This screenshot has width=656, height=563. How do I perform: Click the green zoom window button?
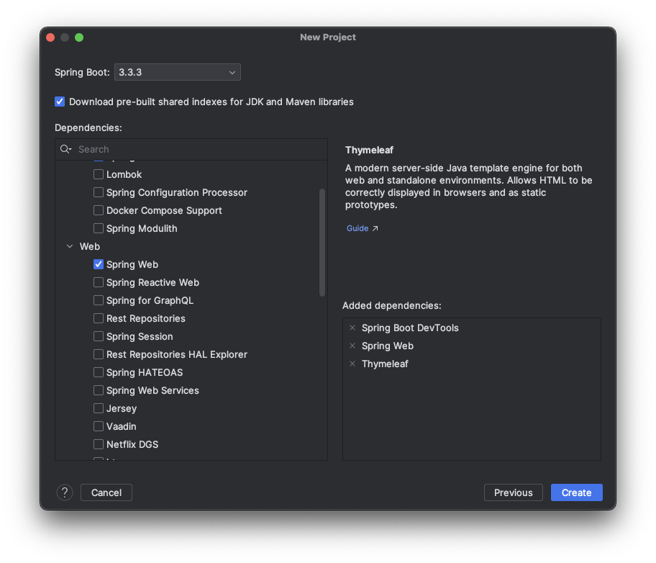79,37
